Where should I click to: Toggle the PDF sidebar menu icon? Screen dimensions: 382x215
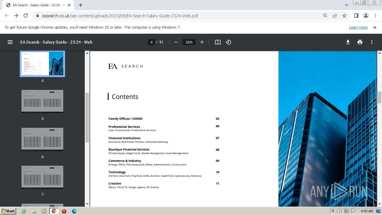click(10, 42)
